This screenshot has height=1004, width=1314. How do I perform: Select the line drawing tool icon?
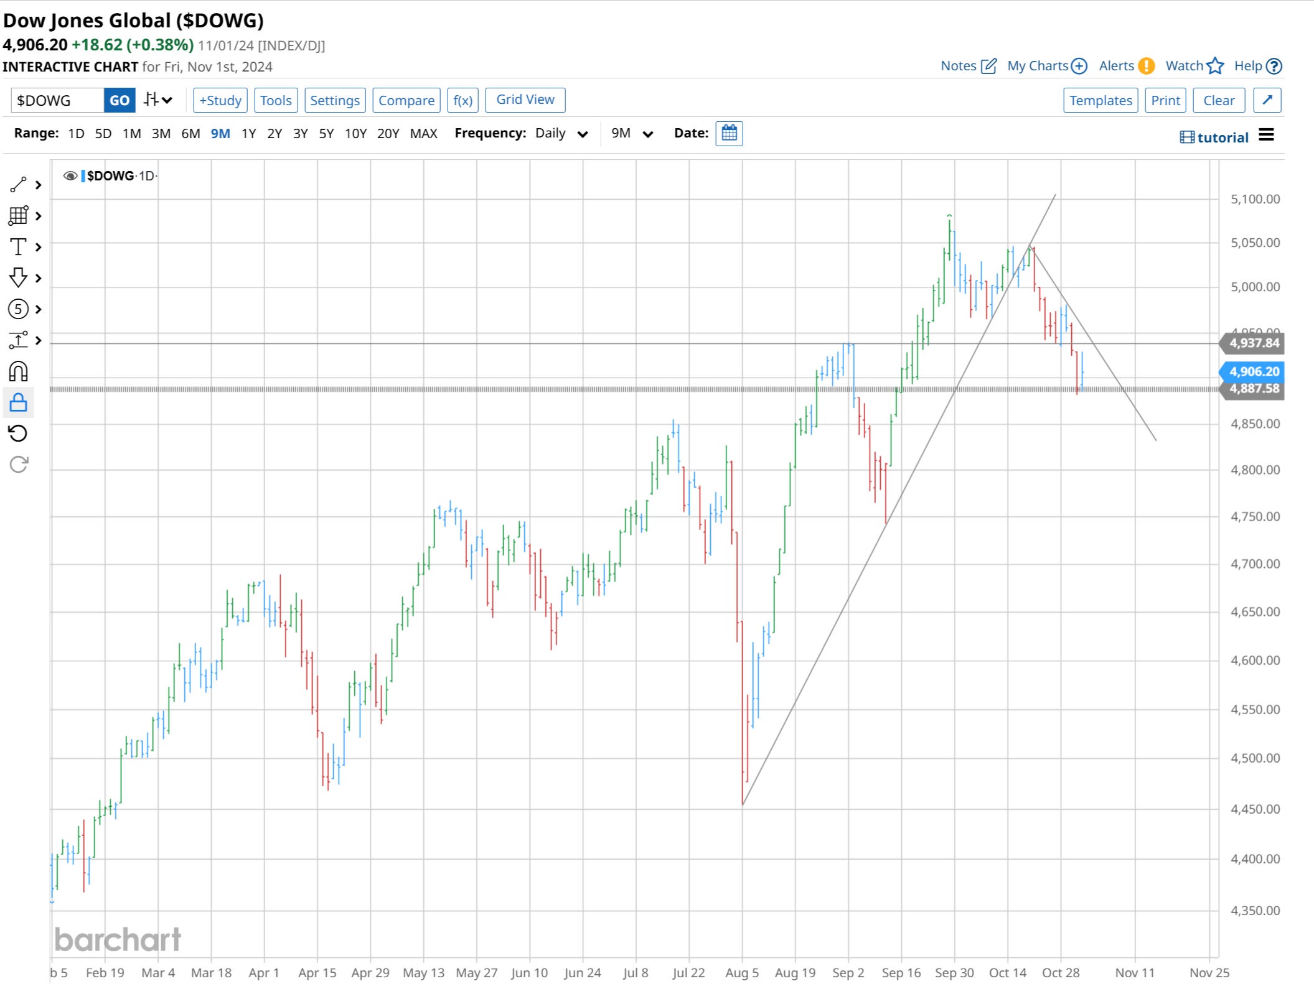pyautogui.click(x=18, y=185)
